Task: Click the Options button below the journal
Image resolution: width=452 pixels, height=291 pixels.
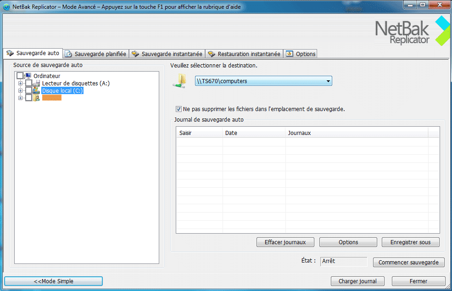Action: click(x=348, y=242)
